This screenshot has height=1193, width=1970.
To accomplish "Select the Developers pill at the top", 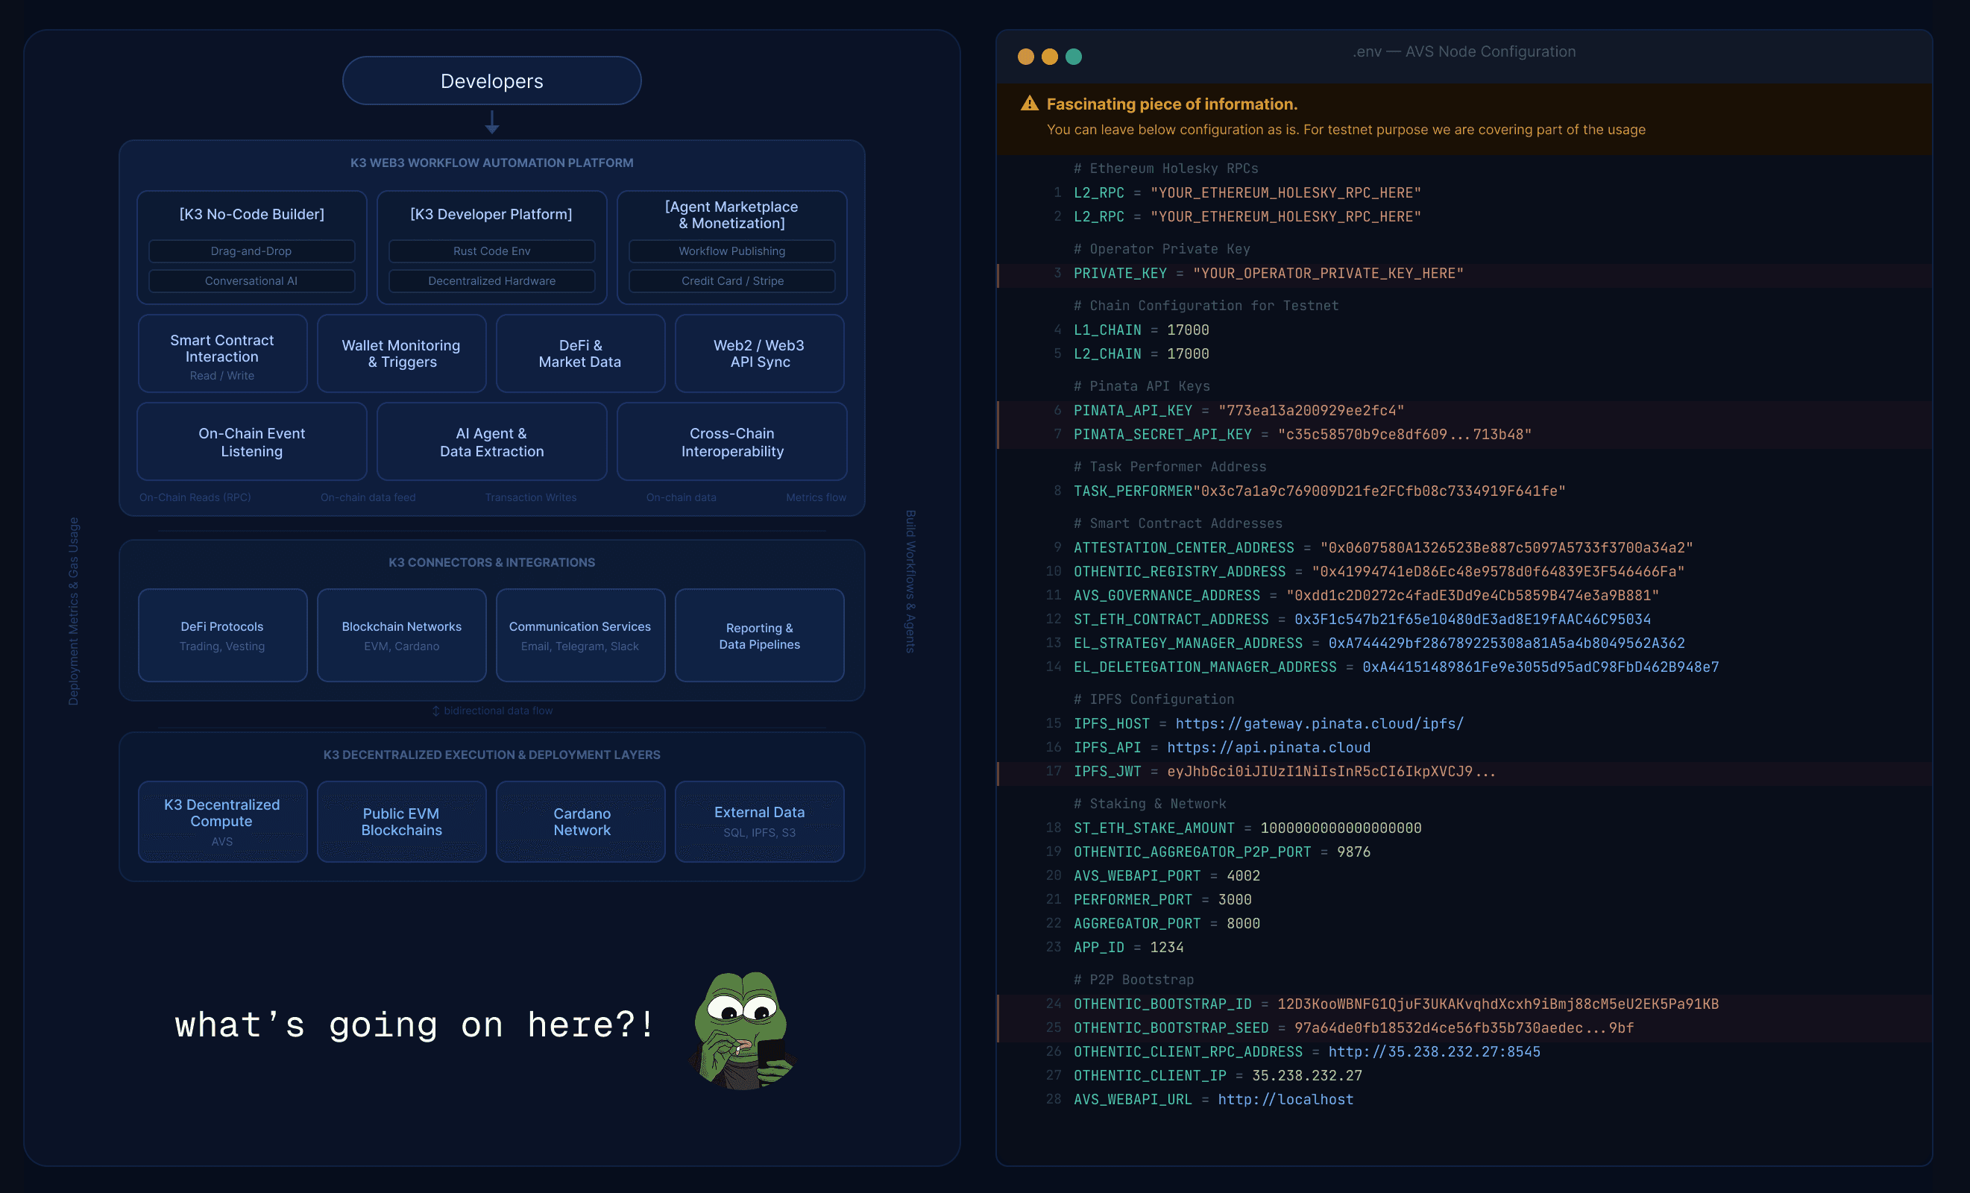I will pyautogui.click(x=491, y=81).
